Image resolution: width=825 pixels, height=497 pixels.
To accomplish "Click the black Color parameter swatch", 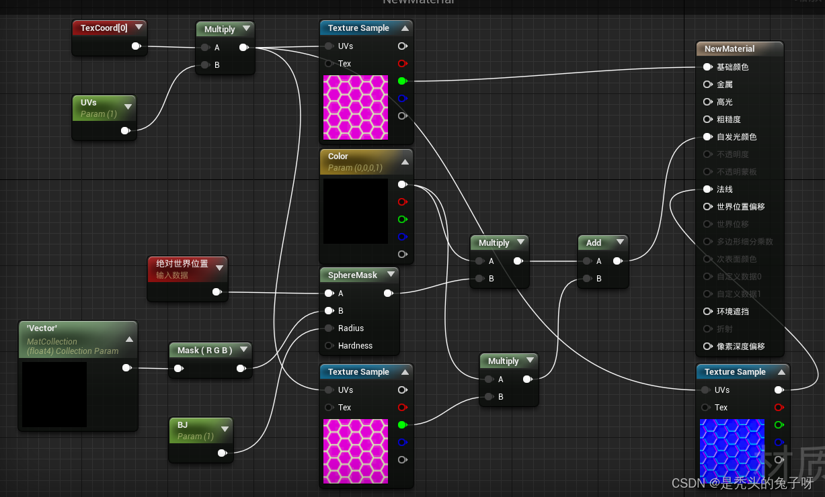I will pyautogui.click(x=354, y=210).
